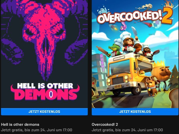This screenshot has width=179, height=134.
Task: Click the green crocodile chef
Action: (115, 50)
